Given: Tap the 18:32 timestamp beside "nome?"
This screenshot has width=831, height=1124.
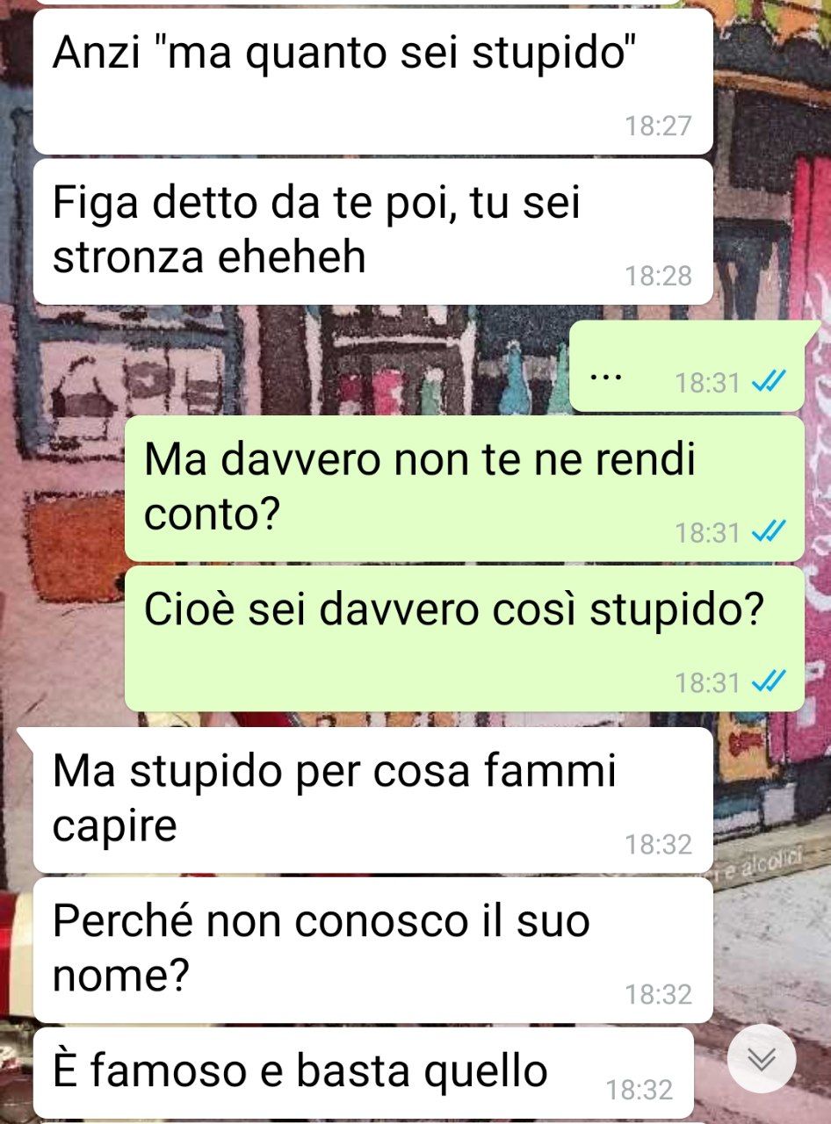Looking at the screenshot, I should tap(658, 995).
